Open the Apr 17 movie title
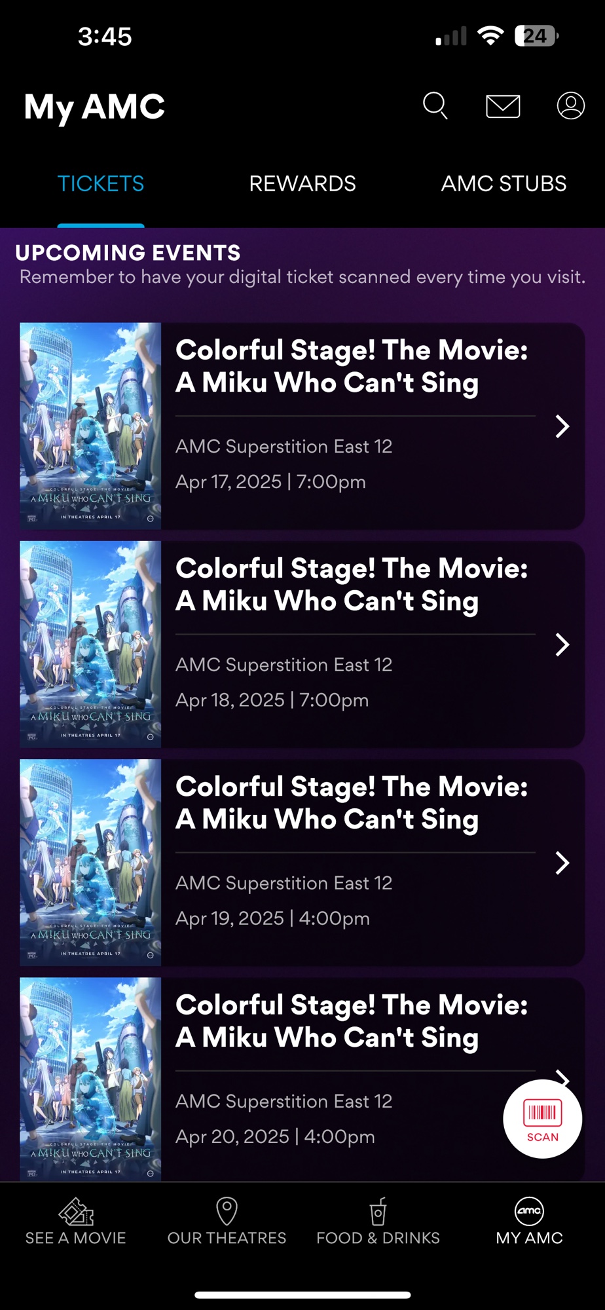The width and height of the screenshot is (605, 1310). 352,367
